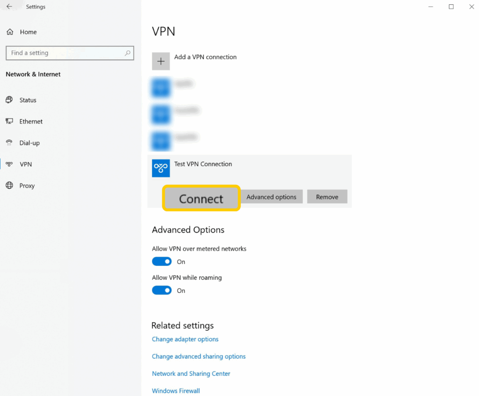Open the Ethernet settings page
Screen dimensions: 479x396
31,121
